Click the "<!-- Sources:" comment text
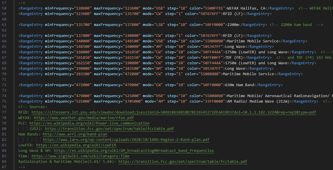Viewport: 333px width, 170px height. (33, 107)
